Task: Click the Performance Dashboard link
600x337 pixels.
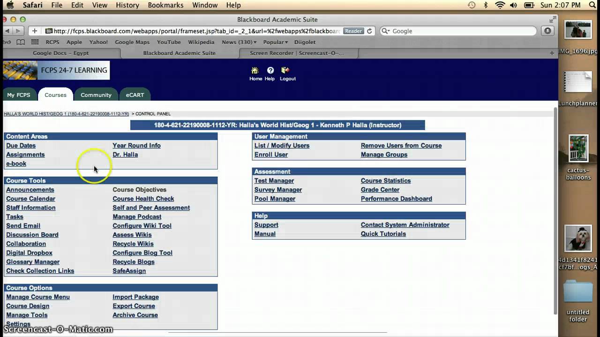Action: (x=397, y=199)
